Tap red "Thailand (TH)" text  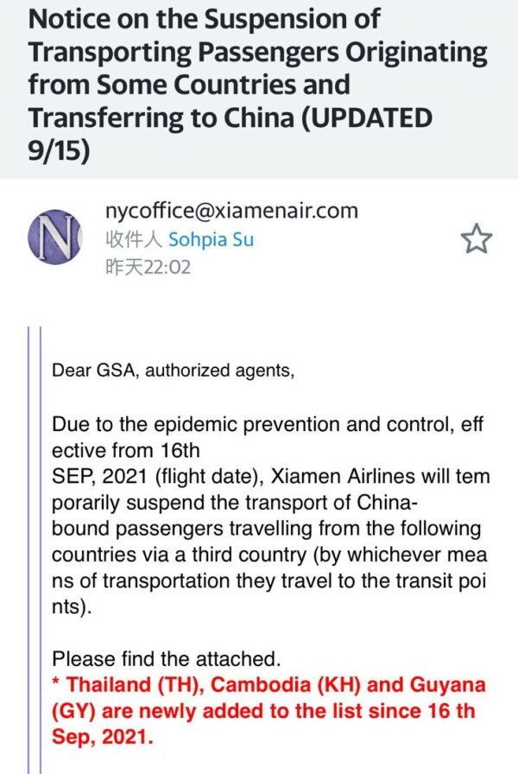point(132,686)
